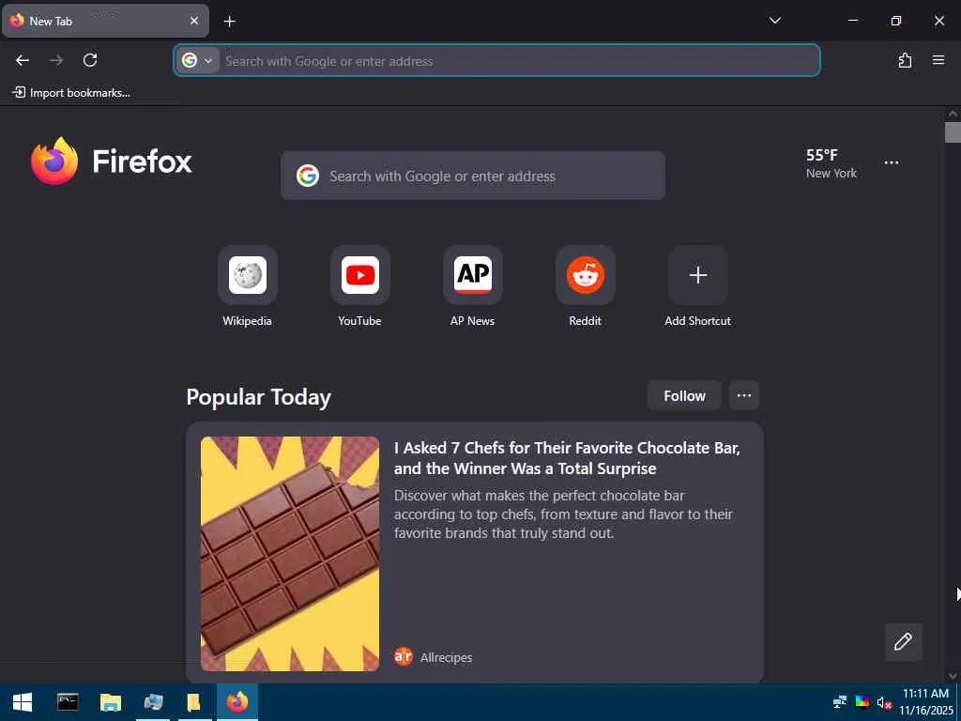Viewport: 961px width, 721px height.
Task: Click the muted volume tray icon
Action: [x=883, y=702]
